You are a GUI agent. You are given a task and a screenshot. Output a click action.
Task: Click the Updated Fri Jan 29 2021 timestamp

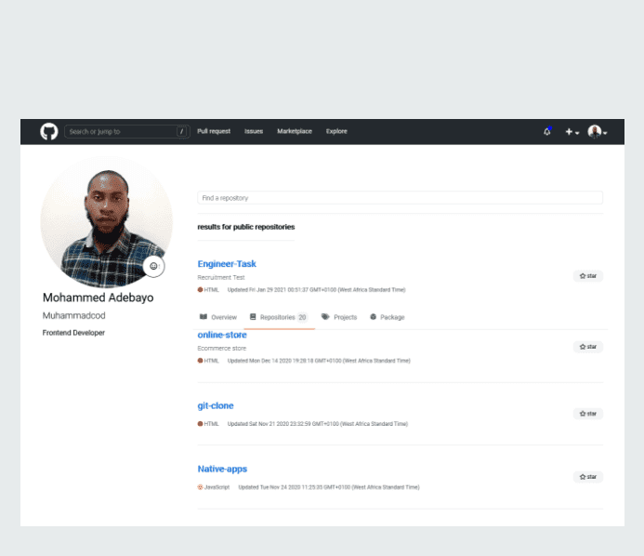316,290
